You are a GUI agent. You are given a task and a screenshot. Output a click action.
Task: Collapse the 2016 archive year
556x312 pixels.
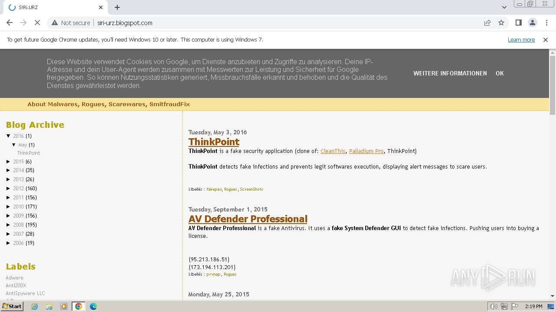(x=8, y=136)
